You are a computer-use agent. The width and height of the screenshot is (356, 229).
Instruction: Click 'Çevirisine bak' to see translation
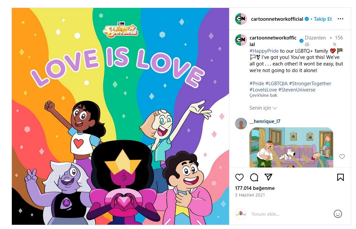[x=263, y=95]
